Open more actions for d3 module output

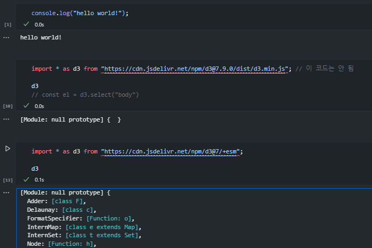coord(6,193)
